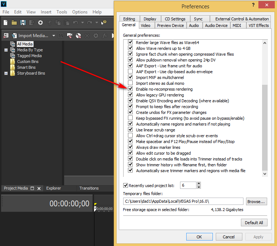
Task: Click the VEGAS logo icon in title bar
Action: (4, 4)
